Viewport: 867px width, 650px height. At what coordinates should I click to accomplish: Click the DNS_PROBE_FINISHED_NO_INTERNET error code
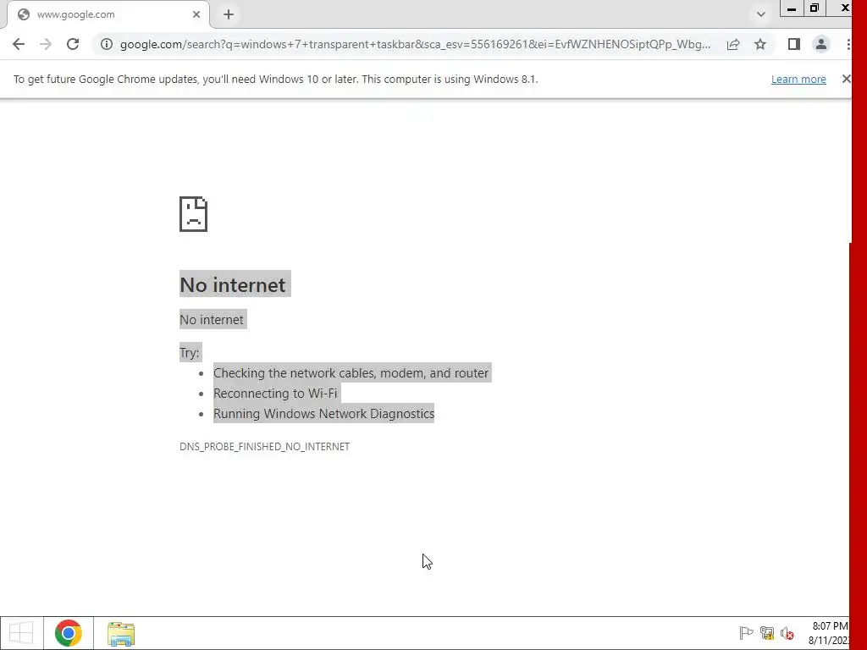coord(264,447)
